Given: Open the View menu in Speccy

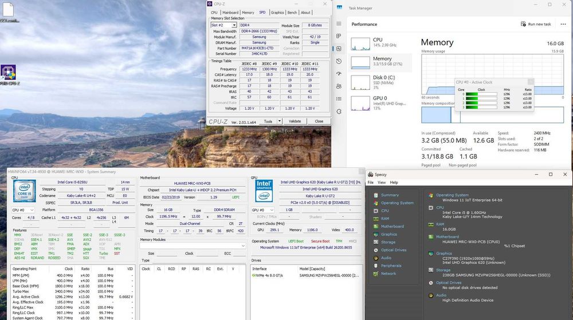Looking at the screenshot, I should coord(382,183).
